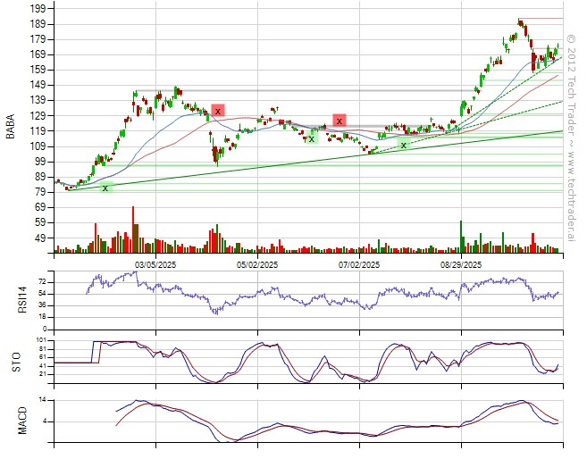
Task: Click the rightmost red X sell marker
Action: click(x=339, y=121)
